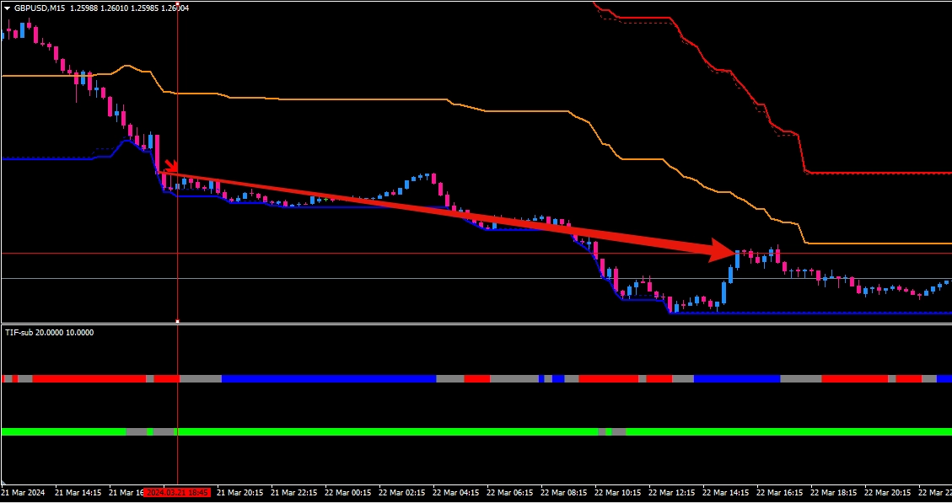Click the small red arrow marker on chart

tap(169, 166)
